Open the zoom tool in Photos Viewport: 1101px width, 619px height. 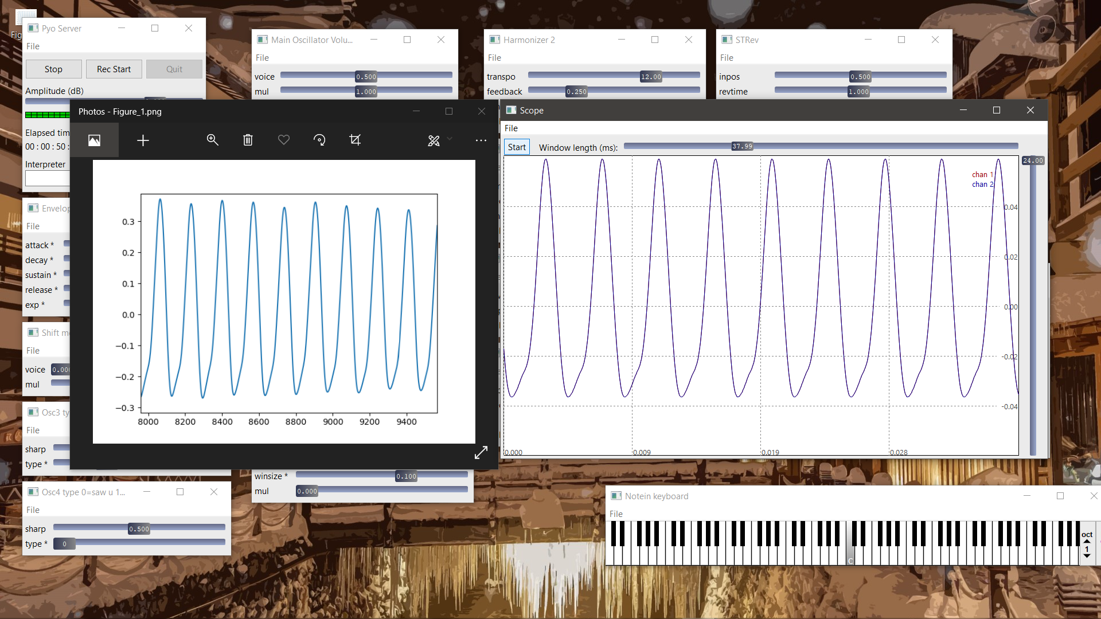(x=212, y=140)
